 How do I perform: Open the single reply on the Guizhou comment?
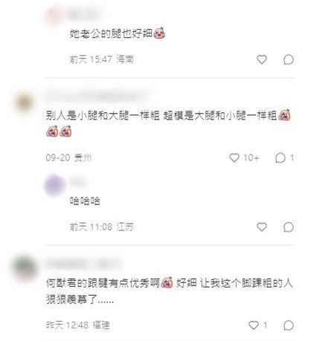pyautogui.click(x=284, y=157)
